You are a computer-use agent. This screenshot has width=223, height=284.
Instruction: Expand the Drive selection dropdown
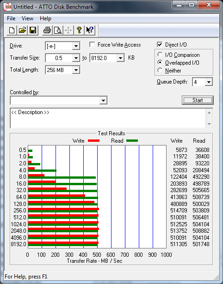click(x=76, y=46)
